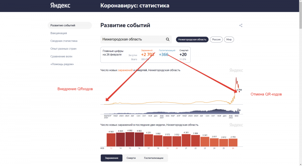302x166 pixels.
Task: Select the Нижегородская область region chip
Action: (x=192, y=40)
